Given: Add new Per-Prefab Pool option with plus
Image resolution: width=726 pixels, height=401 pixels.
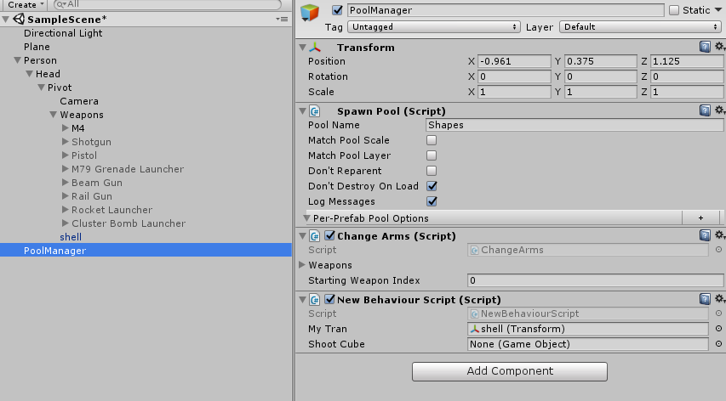Looking at the screenshot, I should pyautogui.click(x=700, y=217).
